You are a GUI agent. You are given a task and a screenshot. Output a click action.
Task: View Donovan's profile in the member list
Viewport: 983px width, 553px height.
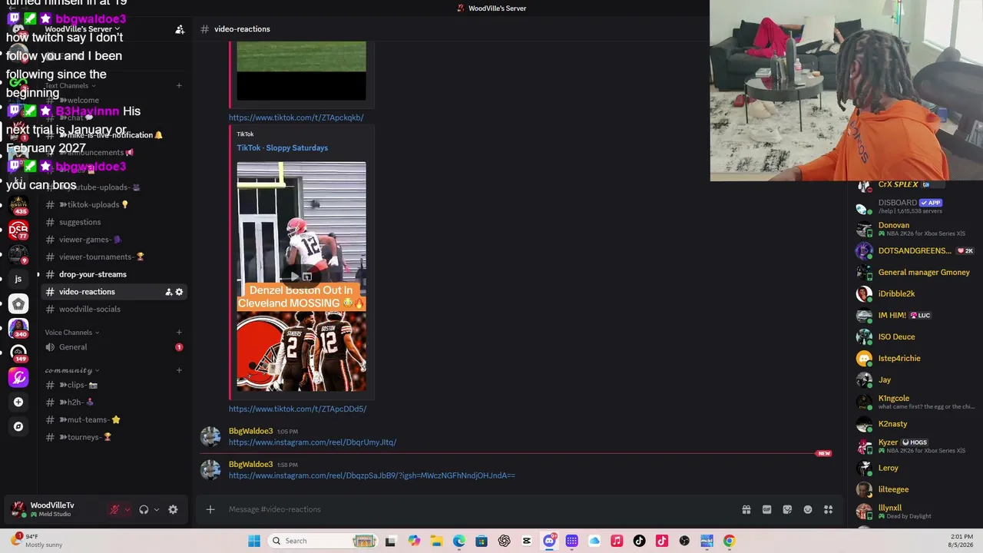(916, 229)
